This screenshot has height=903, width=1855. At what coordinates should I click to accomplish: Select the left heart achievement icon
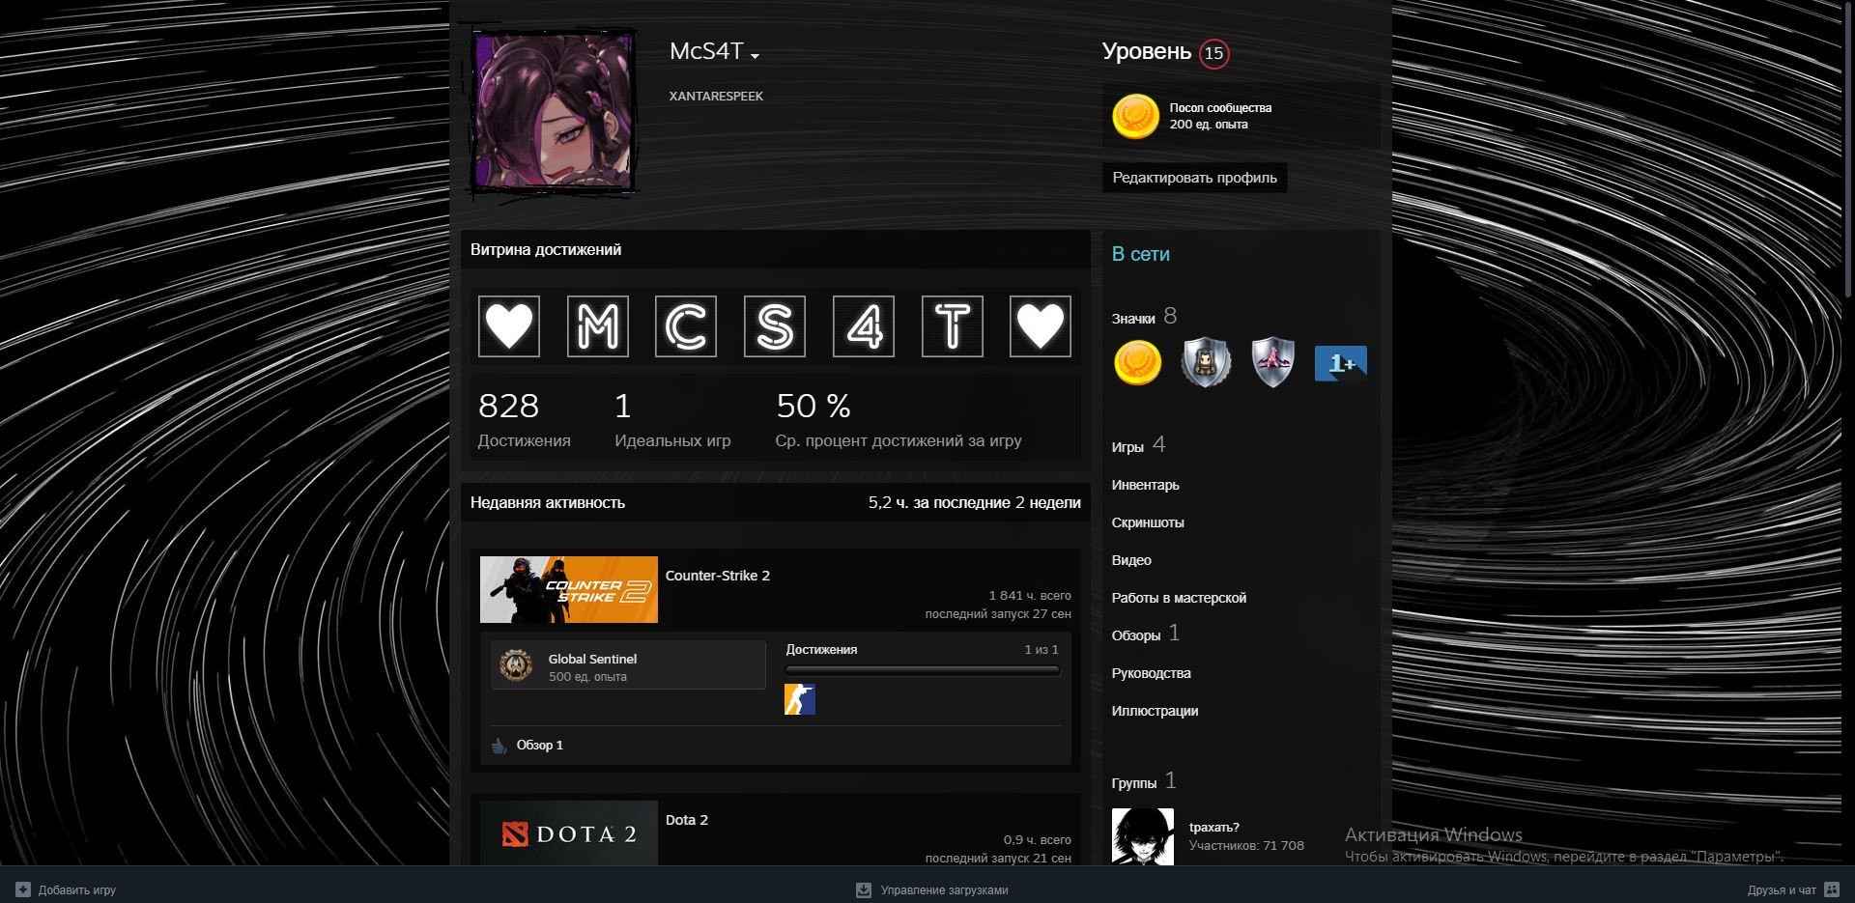pos(509,326)
